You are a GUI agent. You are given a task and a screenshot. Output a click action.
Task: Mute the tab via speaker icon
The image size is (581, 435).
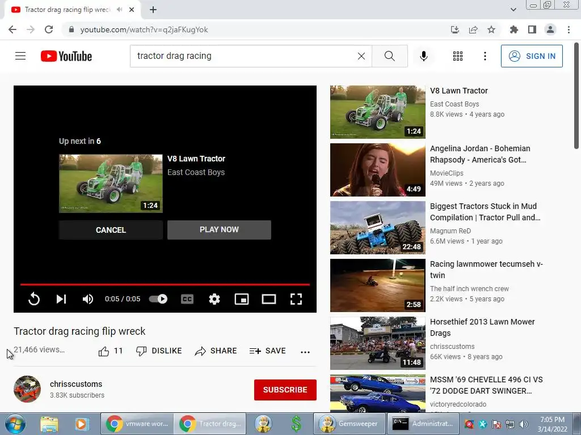[119, 10]
